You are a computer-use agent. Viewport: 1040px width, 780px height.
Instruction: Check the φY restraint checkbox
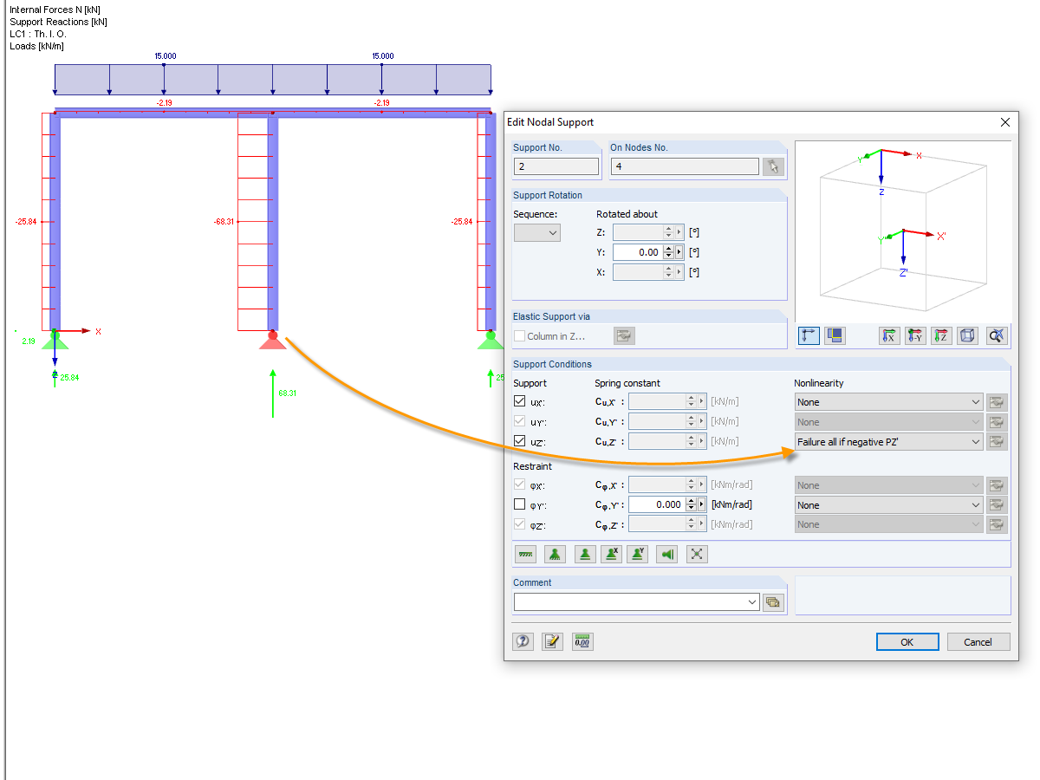pyautogui.click(x=518, y=504)
